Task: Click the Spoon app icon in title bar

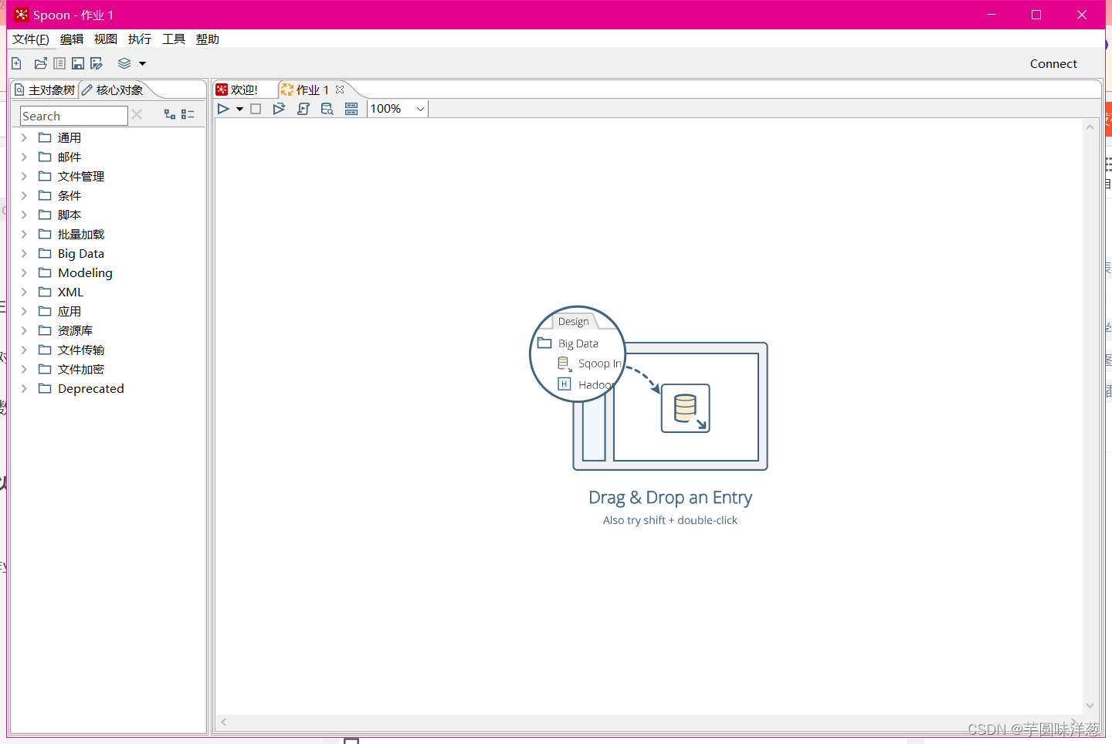Action: (x=22, y=15)
